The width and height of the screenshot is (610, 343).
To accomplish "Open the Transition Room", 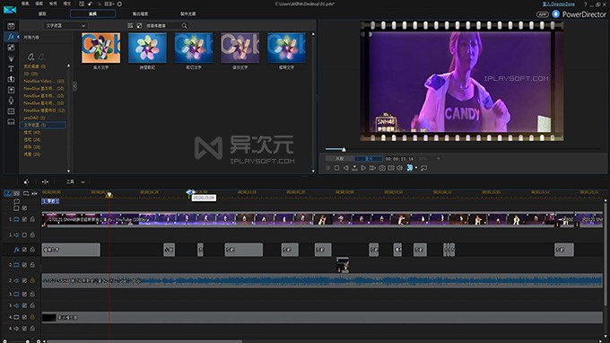I will (x=11, y=79).
